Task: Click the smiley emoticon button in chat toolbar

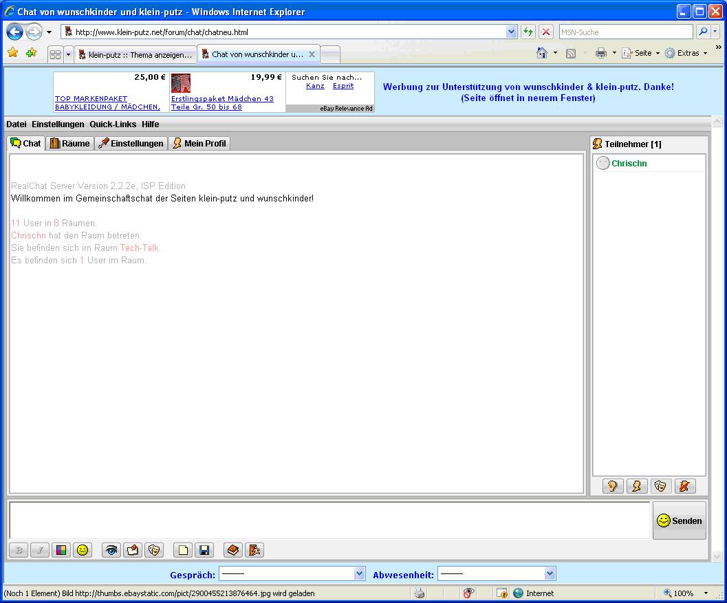Action: click(83, 550)
